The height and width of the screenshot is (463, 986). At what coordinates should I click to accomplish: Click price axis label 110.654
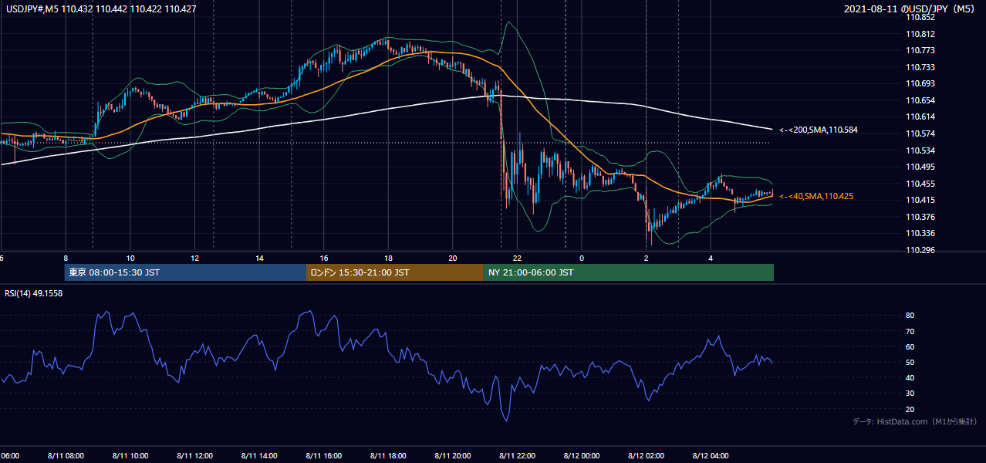920,100
